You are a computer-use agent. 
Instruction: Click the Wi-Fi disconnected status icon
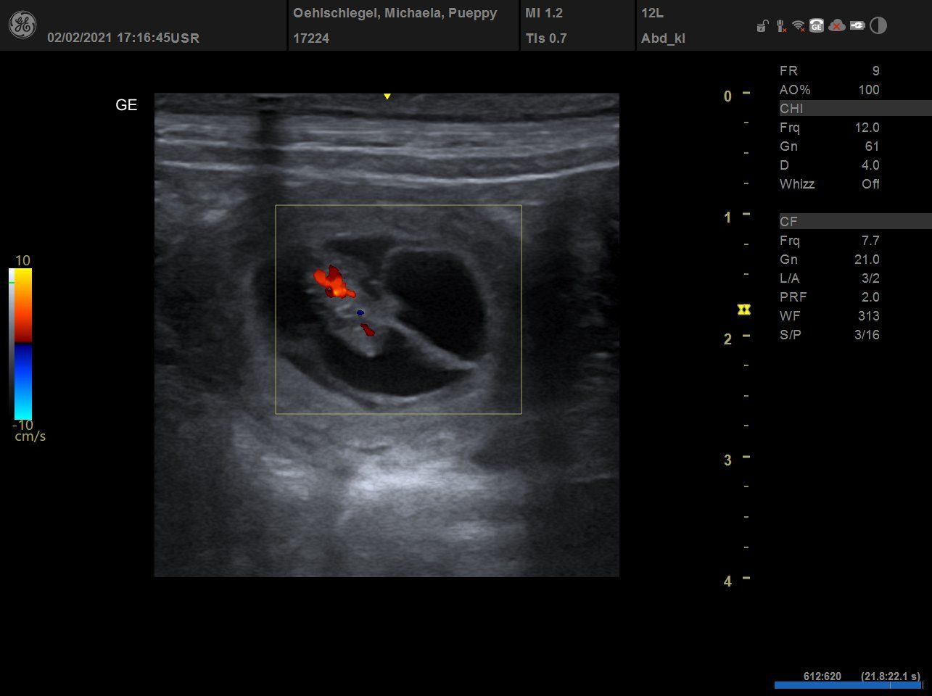[799, 26]
